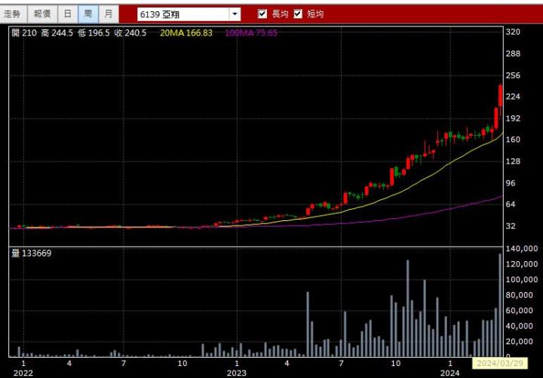543x378 pixels.
Task: Click the 量 133669 volume label
Action: point(32,254)
